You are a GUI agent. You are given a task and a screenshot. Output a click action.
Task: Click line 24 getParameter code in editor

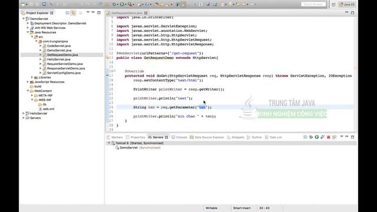173,107
